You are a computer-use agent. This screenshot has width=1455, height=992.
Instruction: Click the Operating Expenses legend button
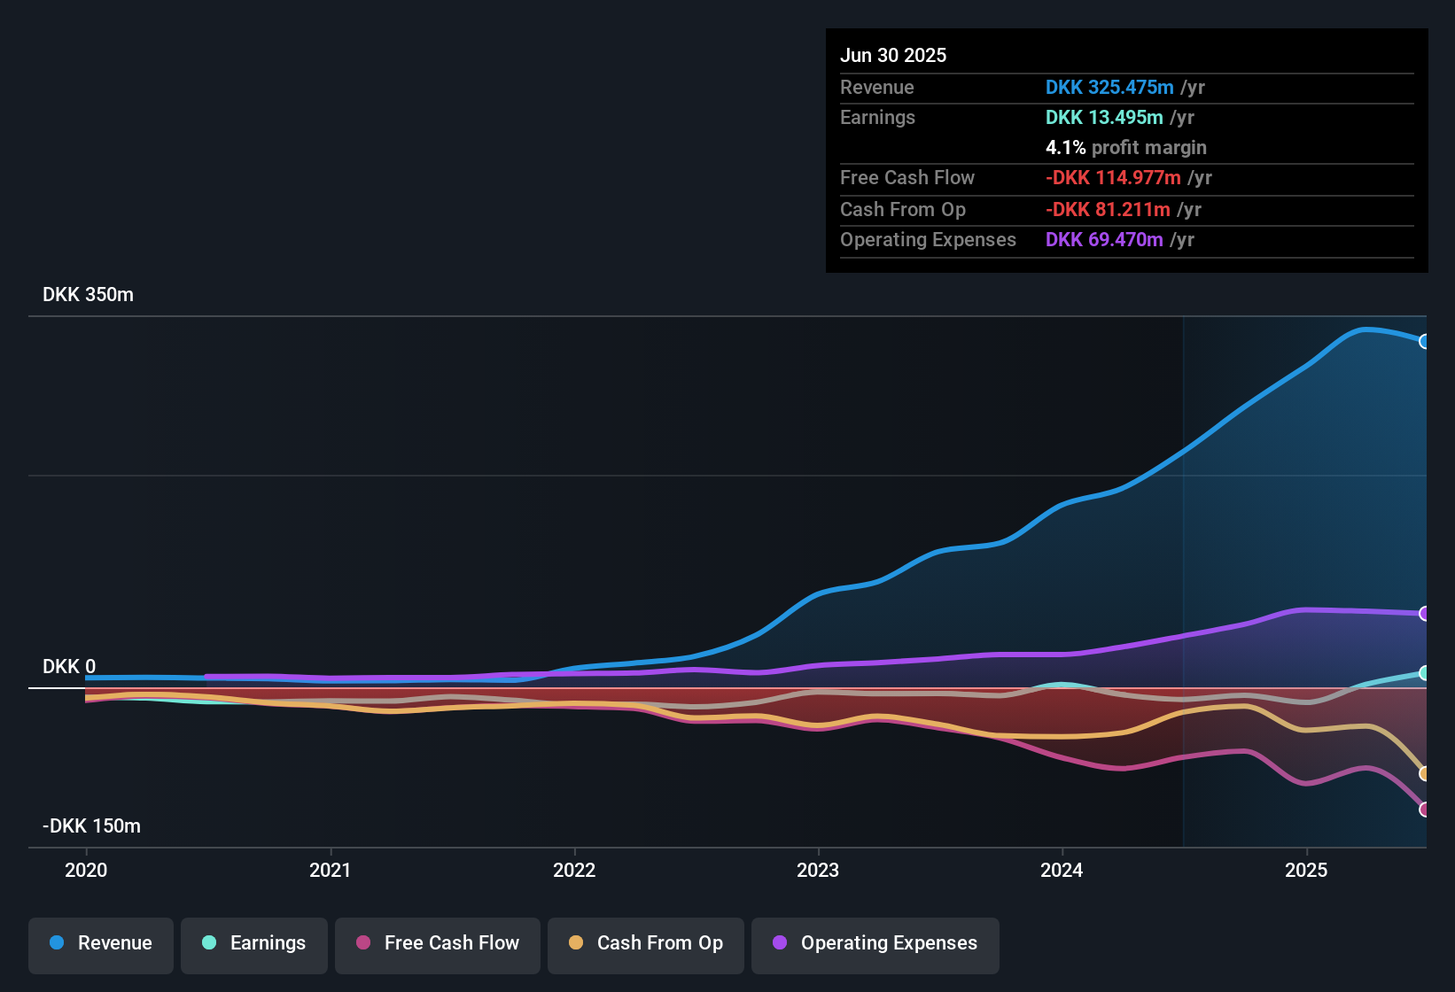[875, 943]
